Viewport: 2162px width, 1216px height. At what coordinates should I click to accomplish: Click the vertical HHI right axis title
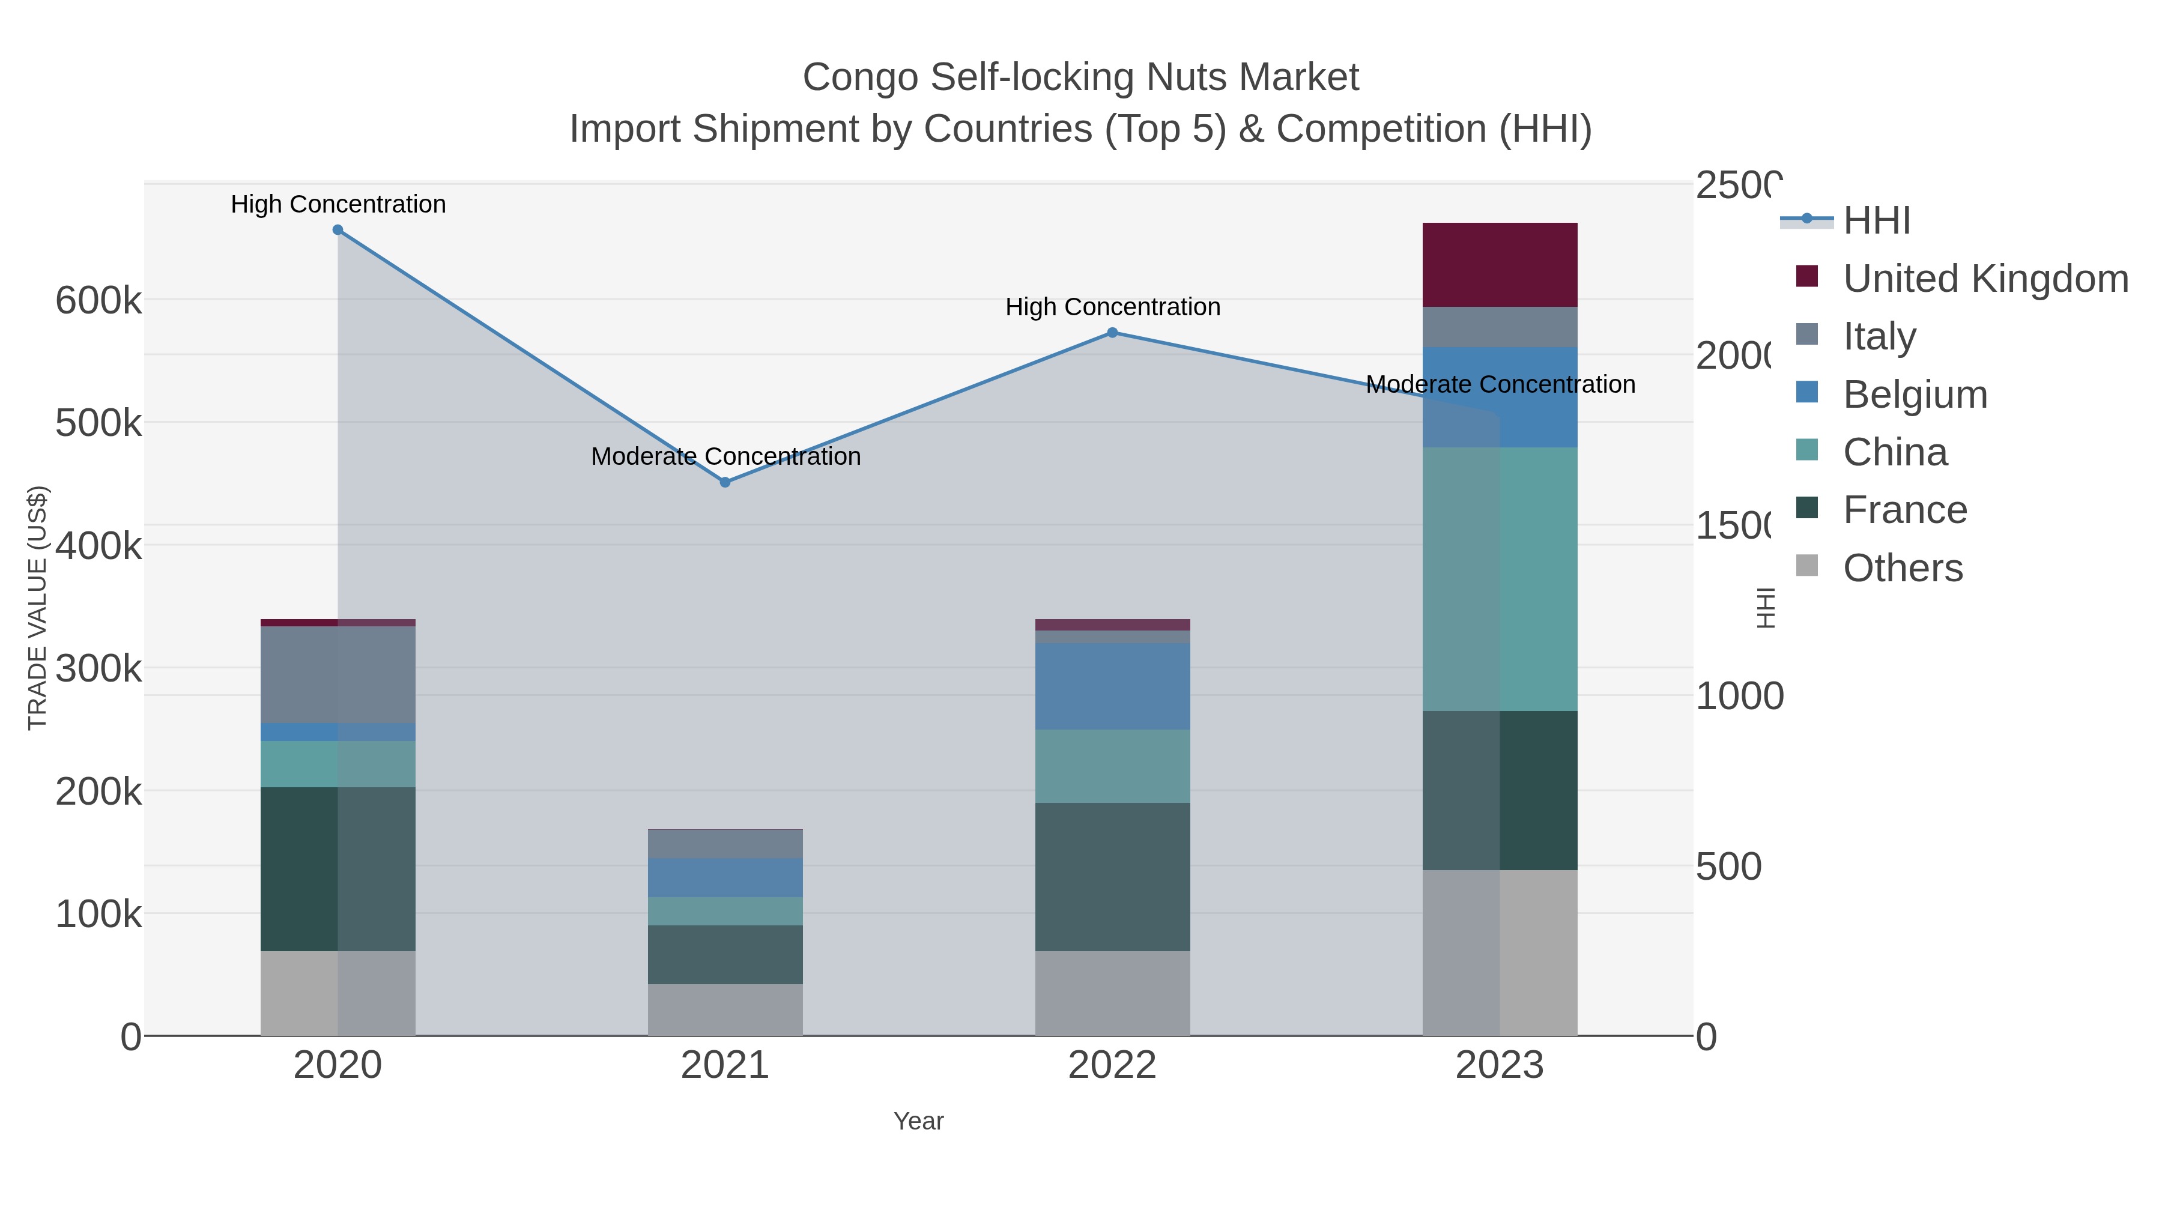point(1766,608)
